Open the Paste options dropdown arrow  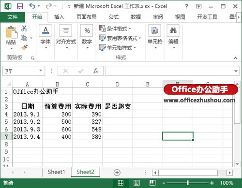coord(11,48)
